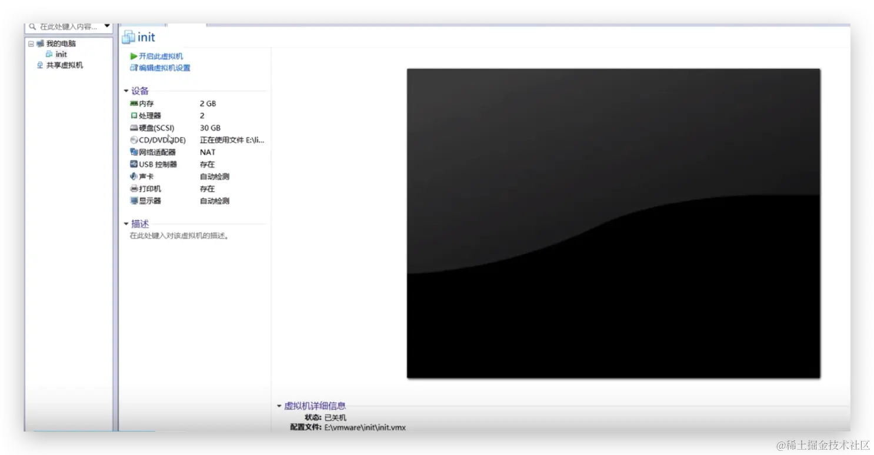The width and height of the screenshot is (874, 455).
Task: Click the init VM icon in tree
Action: [x=49, y=54]
